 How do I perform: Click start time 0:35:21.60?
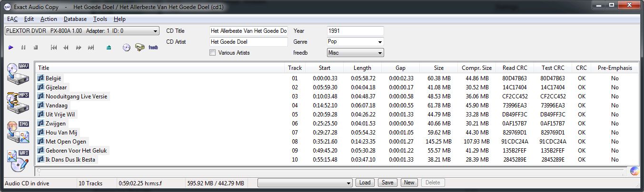coord(325,142)
